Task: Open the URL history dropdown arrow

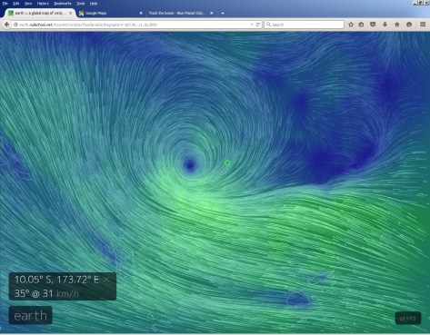Action: click(252, 25)
